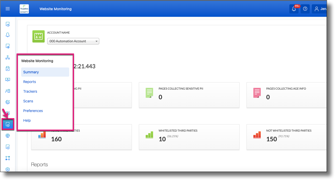335x180 pixels.
Task: Click the Account Name label
Action: coord(58,33)
